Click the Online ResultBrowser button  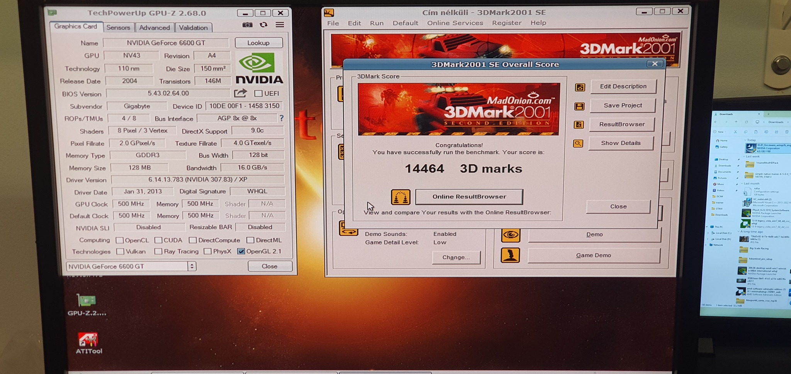pyautogui.click(x=469, y=197)
